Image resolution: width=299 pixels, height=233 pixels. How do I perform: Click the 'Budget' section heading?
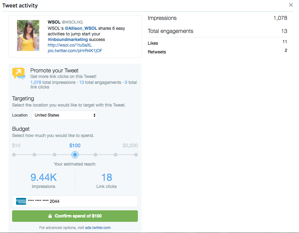point(21,129)
